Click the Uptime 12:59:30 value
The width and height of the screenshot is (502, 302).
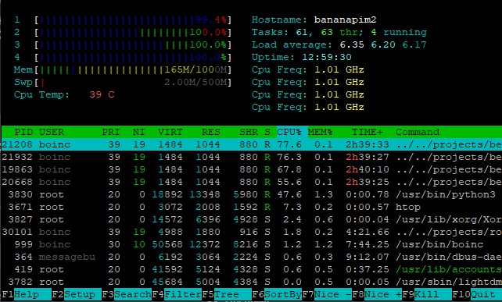327,57
